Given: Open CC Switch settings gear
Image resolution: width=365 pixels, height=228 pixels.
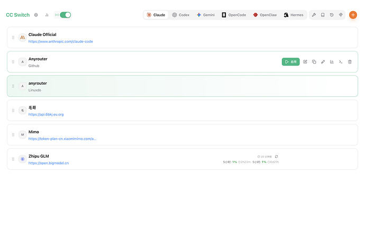Looking at the screenshot, I should [36, 15].
